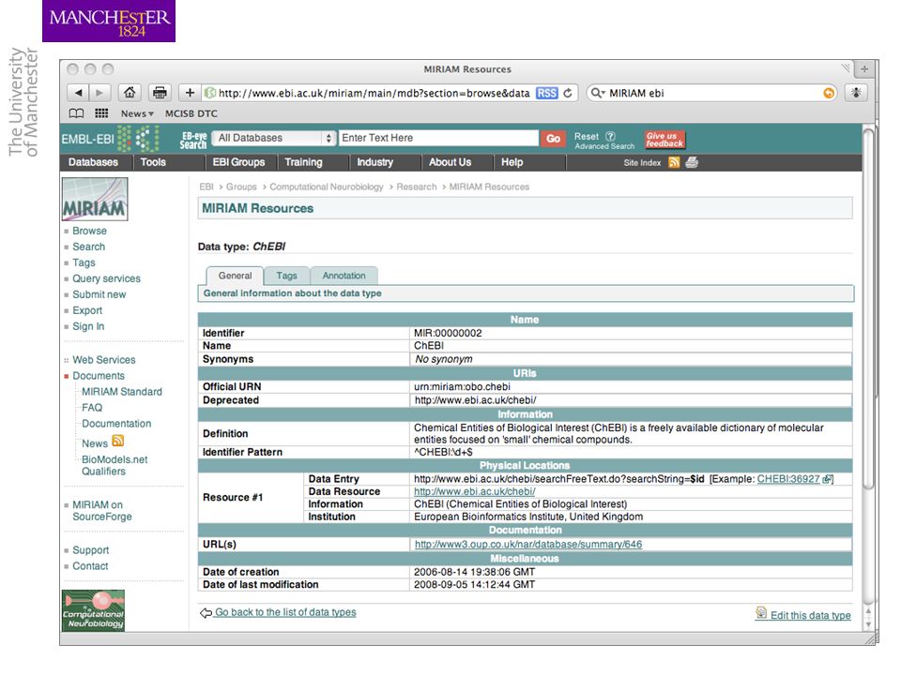Select the General tab

click(x=235, y=276)
